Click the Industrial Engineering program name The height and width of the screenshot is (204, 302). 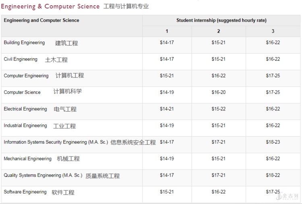[25, 126]
